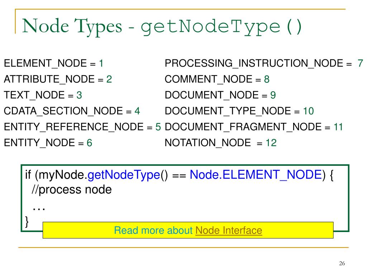Select the 'NOTATION_NODE = 12' line
The image size is (367, 275).
(221, 143)
